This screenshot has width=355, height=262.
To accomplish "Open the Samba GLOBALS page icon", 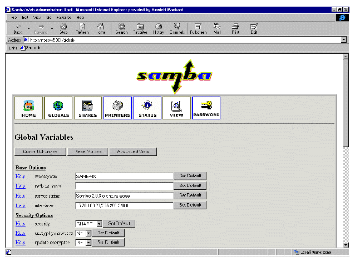I will pos(58,108).
